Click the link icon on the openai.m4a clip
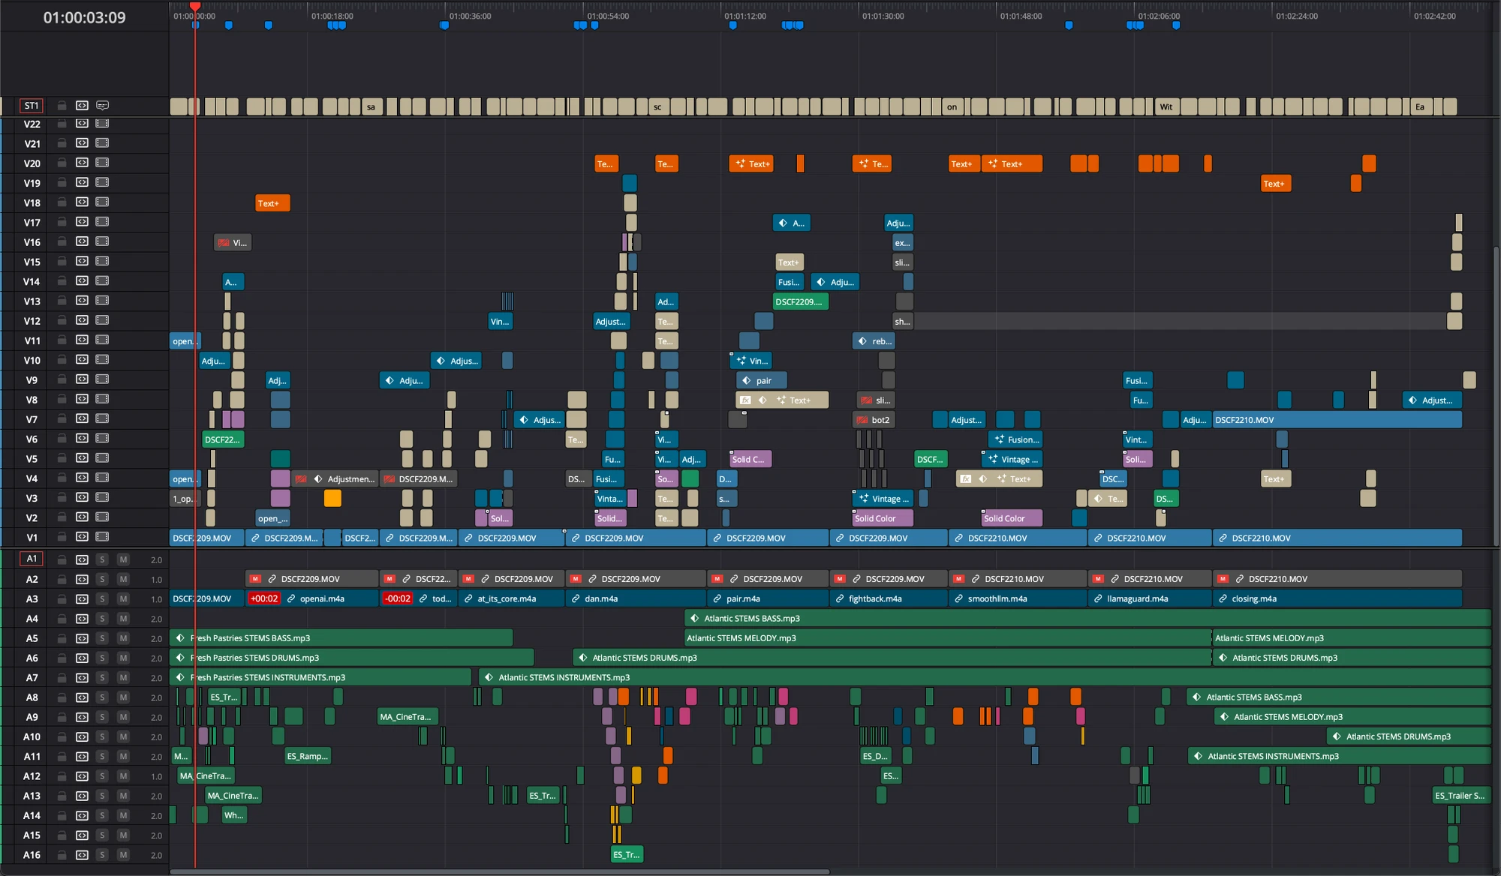 [x=290, y=598]
